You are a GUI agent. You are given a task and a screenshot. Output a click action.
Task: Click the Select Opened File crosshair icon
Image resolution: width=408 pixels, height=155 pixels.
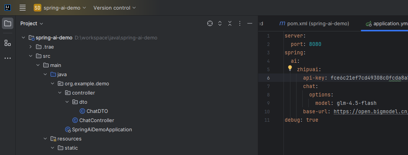pyautogui.click(x=210, y=23)
